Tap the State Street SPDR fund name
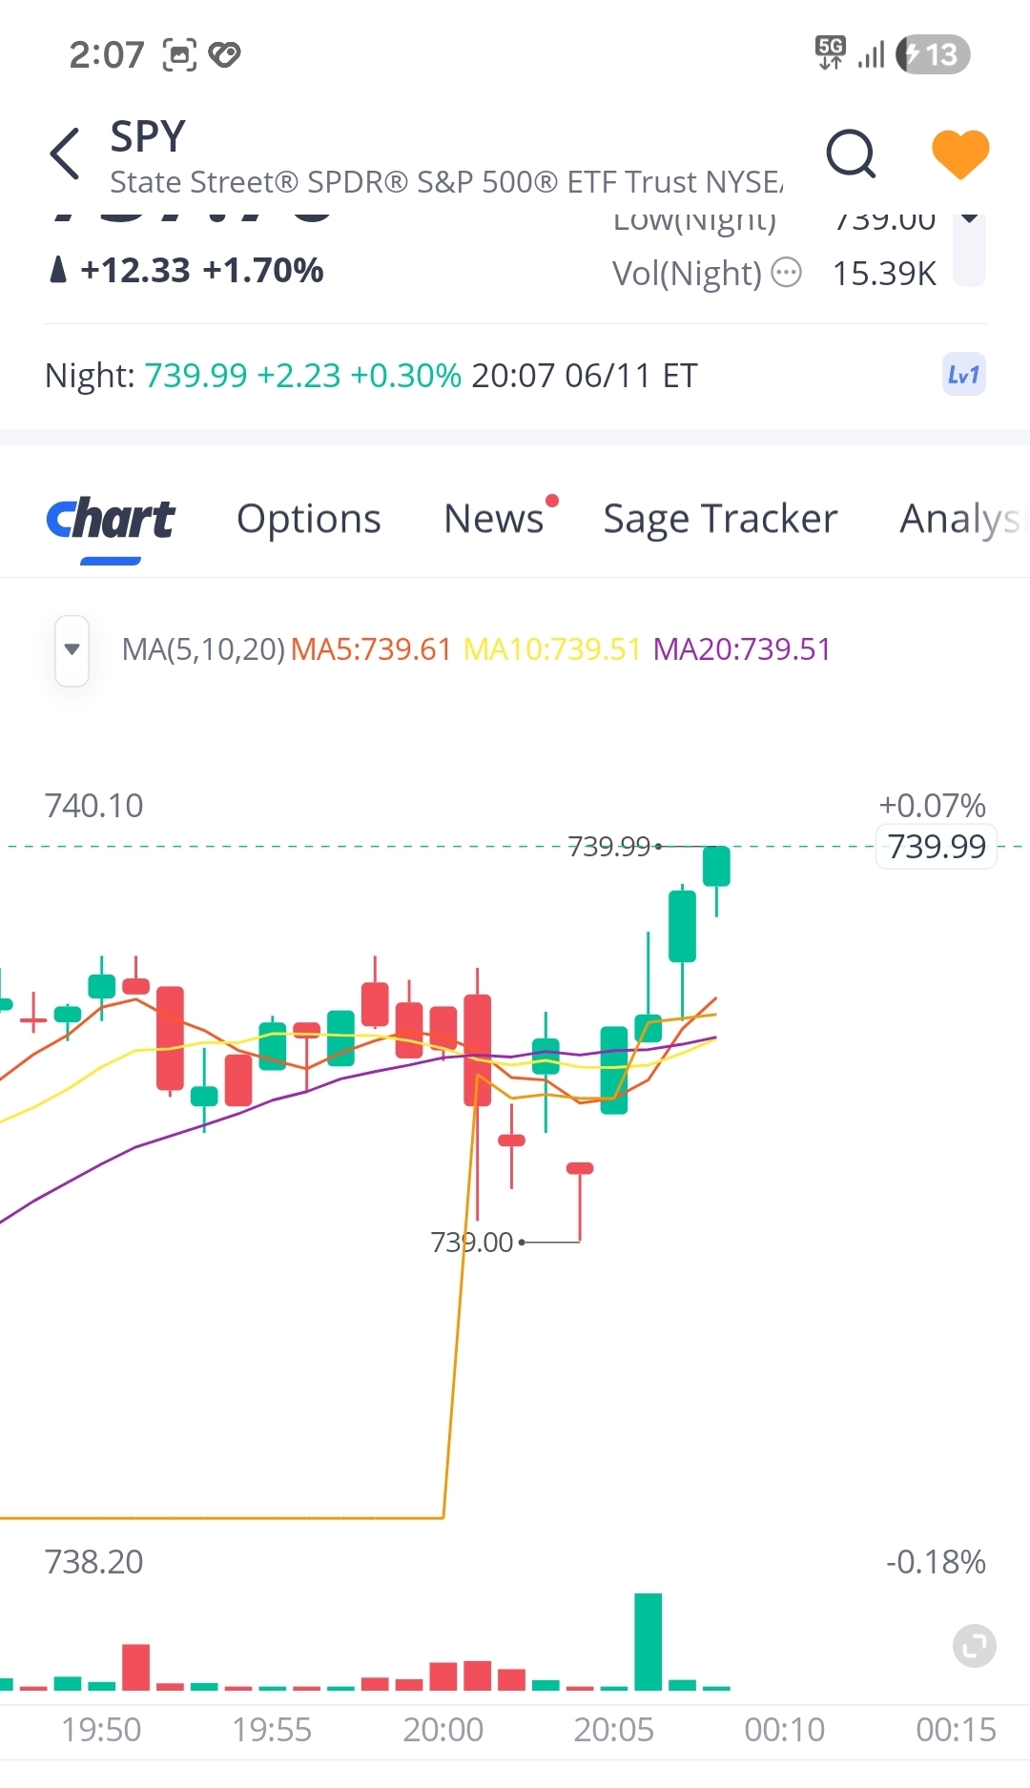The width and height of the screenshot is (1030, 1788). [x=446, y=182]
